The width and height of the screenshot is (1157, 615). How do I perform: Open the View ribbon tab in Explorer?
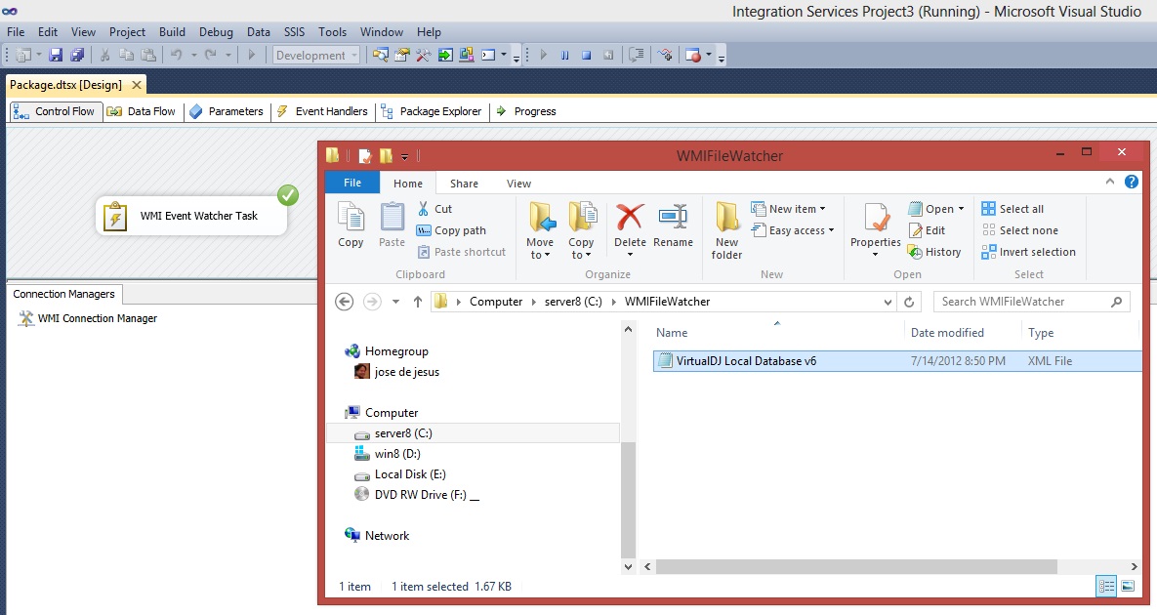pos(518,184)
